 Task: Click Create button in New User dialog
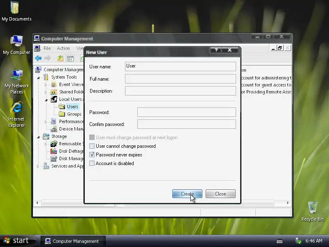(x=187, y=193)
